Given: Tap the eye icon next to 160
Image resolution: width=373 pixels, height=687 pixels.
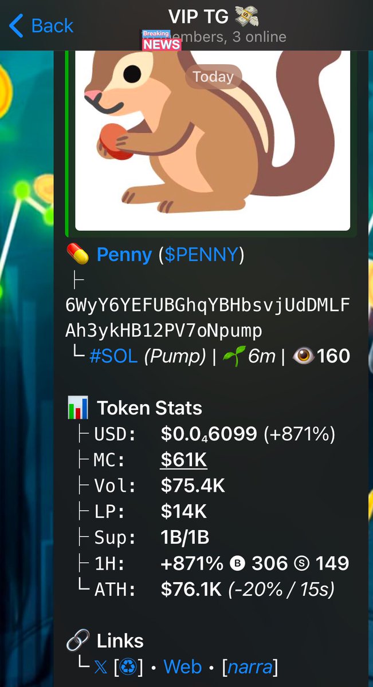Looking at the screenshot, I should click(x=303, y=356).
